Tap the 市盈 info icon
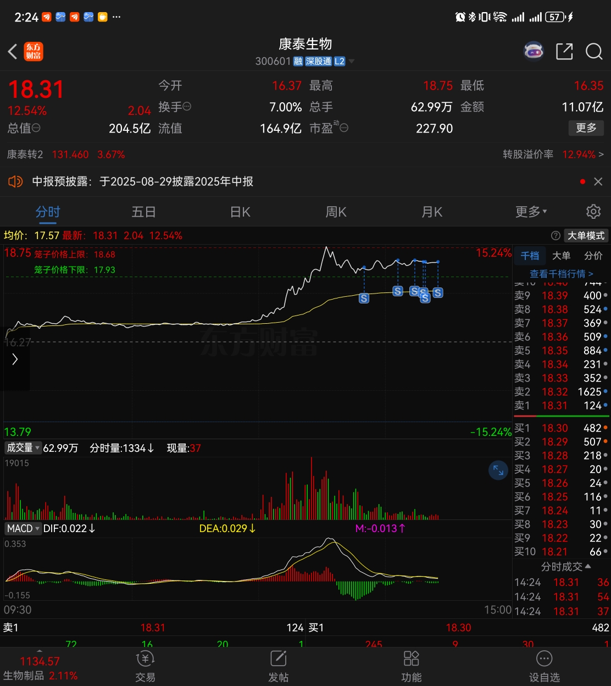Screen dimensions: 611x686 pos(344,128)
